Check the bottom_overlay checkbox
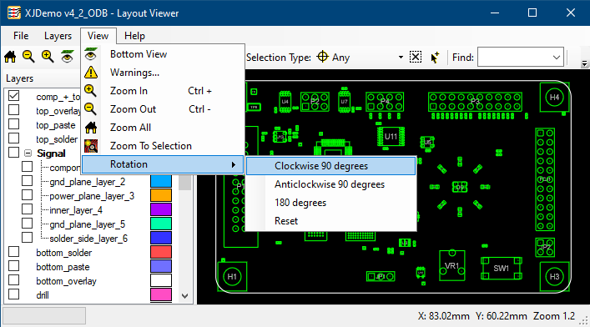Viewport: 590px width, 327px height. 14,280
